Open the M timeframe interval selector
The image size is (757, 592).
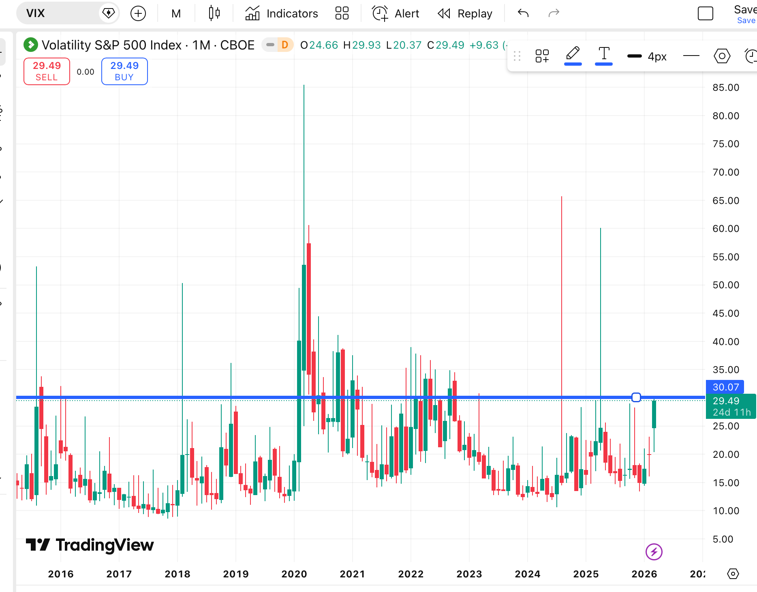176,13
